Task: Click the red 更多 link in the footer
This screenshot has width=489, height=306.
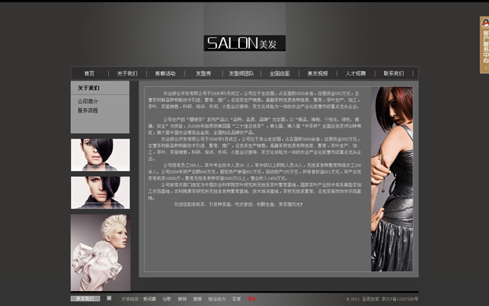Action: click(252, 299)
